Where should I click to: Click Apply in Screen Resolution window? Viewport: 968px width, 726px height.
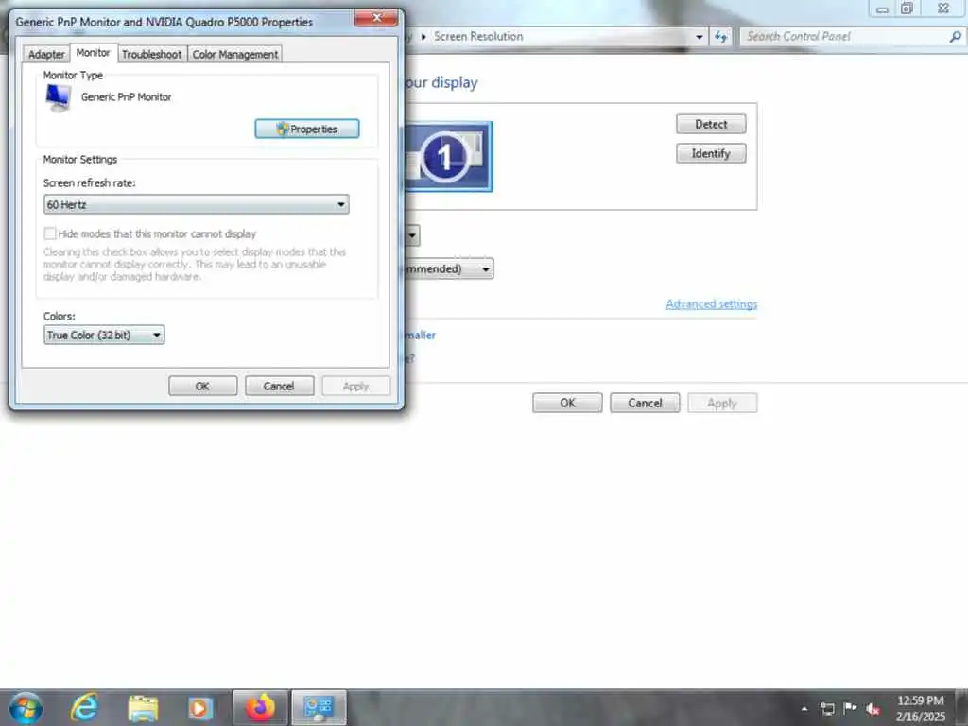click(x=722, y=403)
